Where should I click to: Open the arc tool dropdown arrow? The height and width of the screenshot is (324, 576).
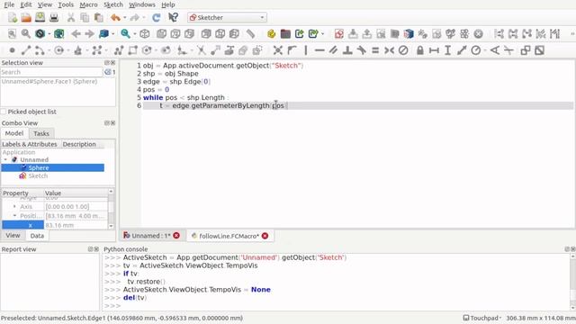point(49,50)
